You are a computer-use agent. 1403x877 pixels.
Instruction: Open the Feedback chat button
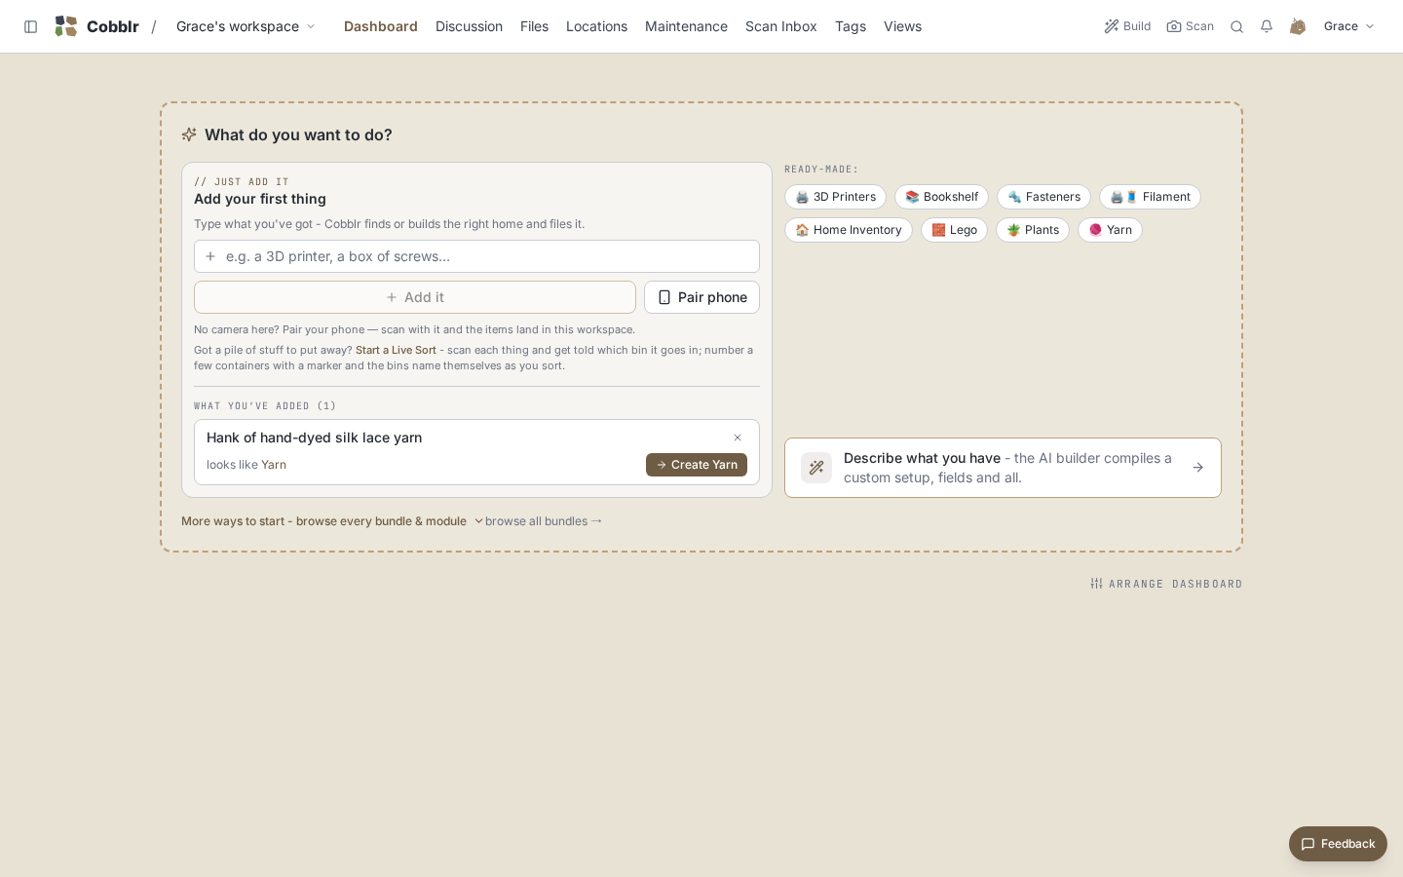[x=1338, y=844]
